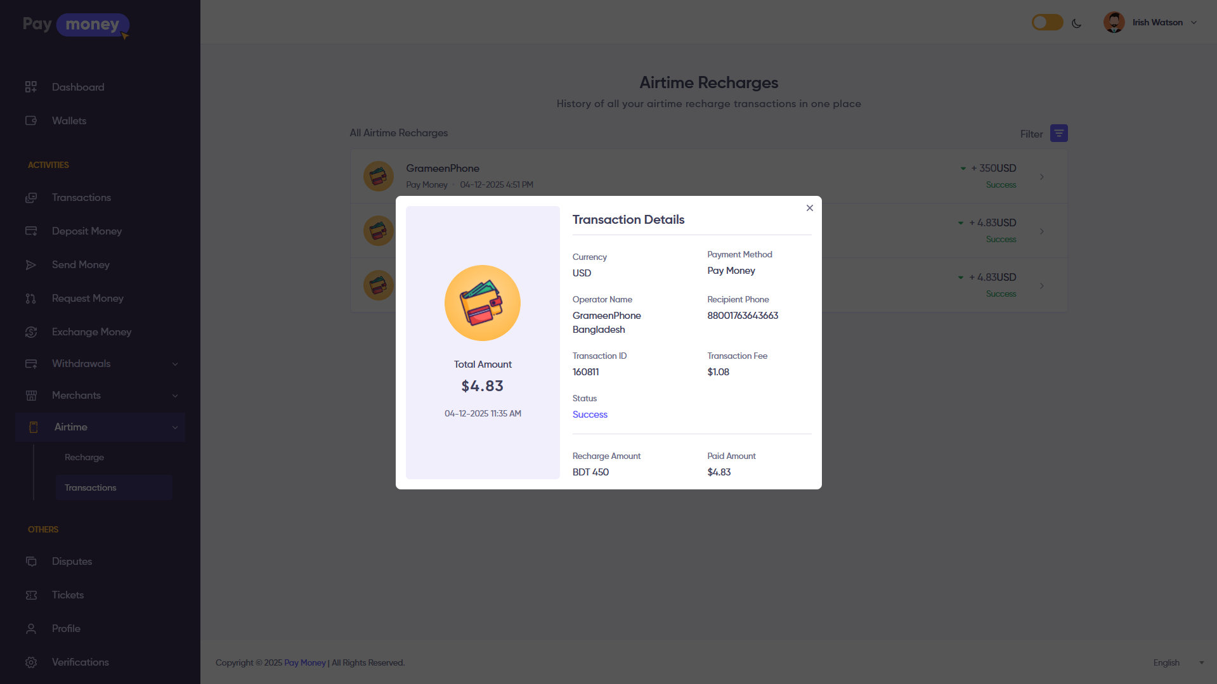This screenshot has width=1217, height=684.
Task: Click the Filter icon button
Action: (x=1058, y=133)
